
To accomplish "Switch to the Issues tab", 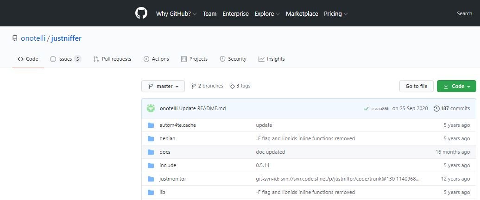I will [x=65, y=59].
